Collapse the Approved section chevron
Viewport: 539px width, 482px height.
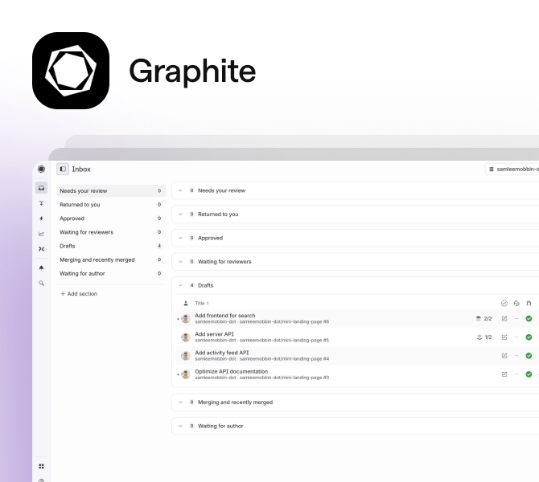click(x=180, y=238)
